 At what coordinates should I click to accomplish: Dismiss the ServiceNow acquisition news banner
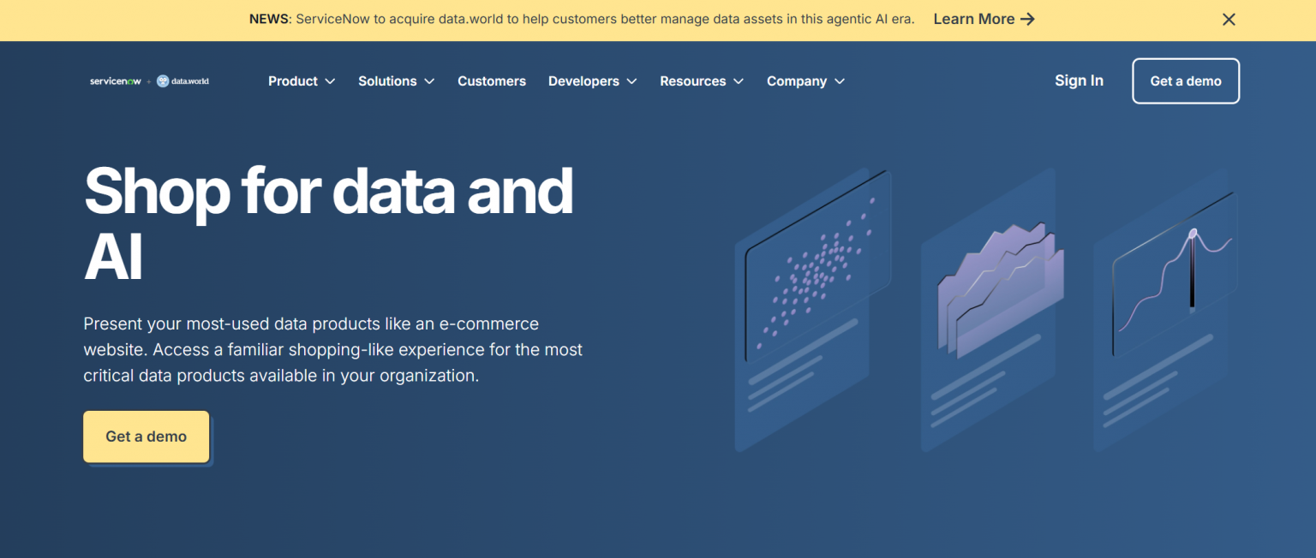click(1229, 19)
